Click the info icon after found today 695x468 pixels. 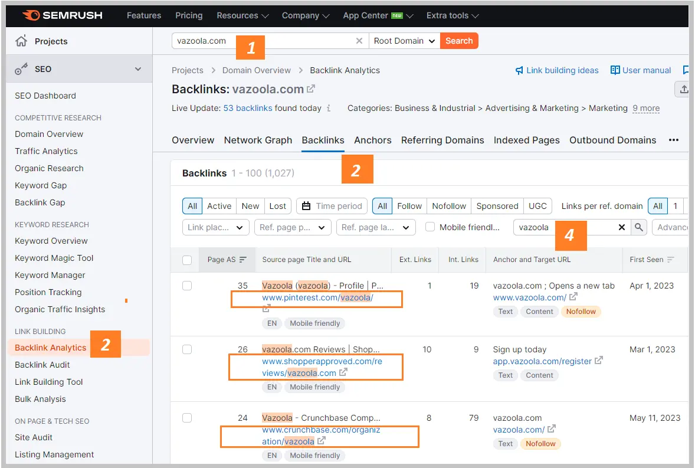coord(329,108)
